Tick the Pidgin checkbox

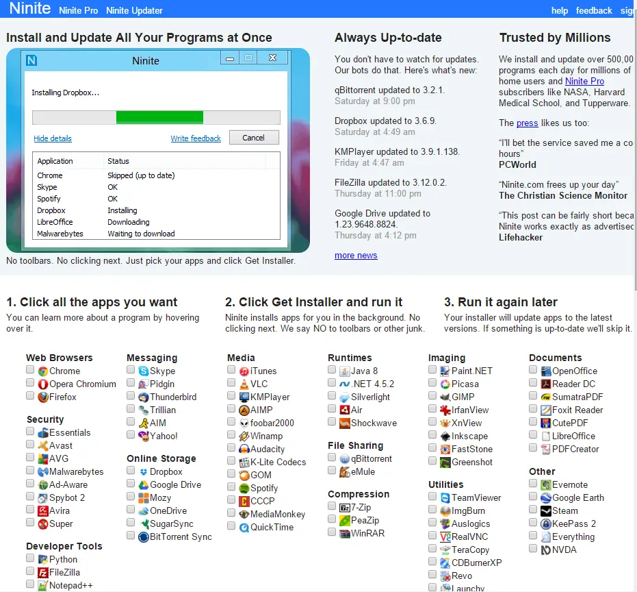131,382
